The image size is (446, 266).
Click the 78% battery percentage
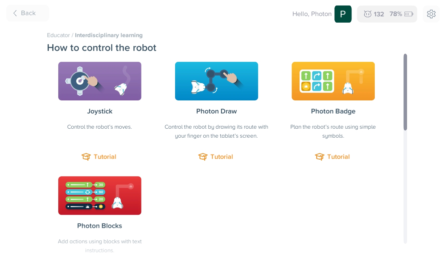pyautogui.click(x=396, y=14)
